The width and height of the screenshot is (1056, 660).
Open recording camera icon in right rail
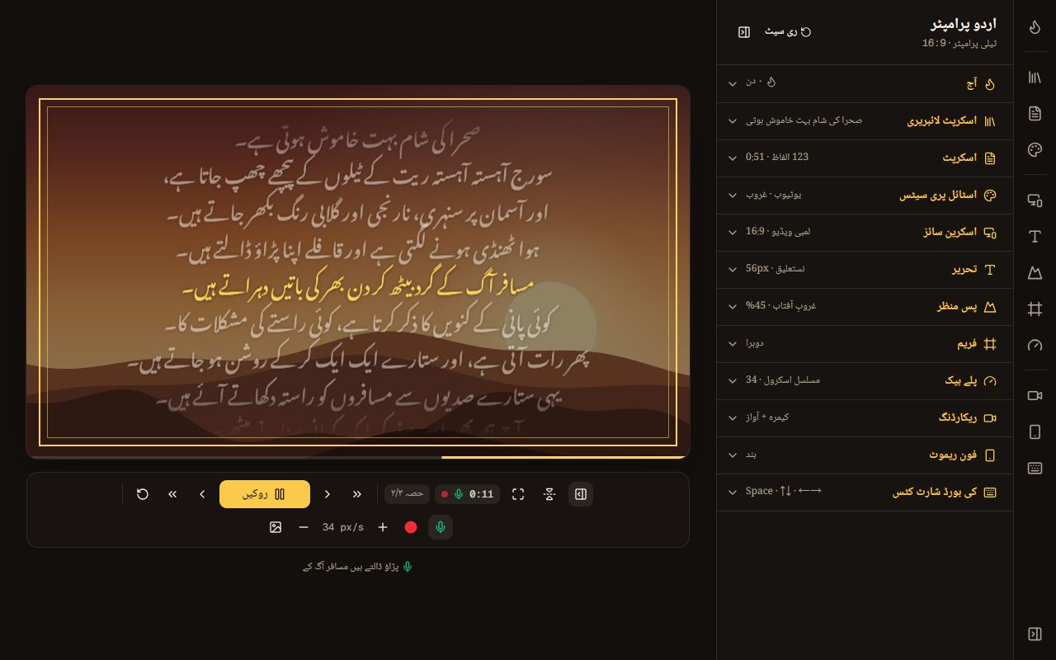tap(1035, 396)
